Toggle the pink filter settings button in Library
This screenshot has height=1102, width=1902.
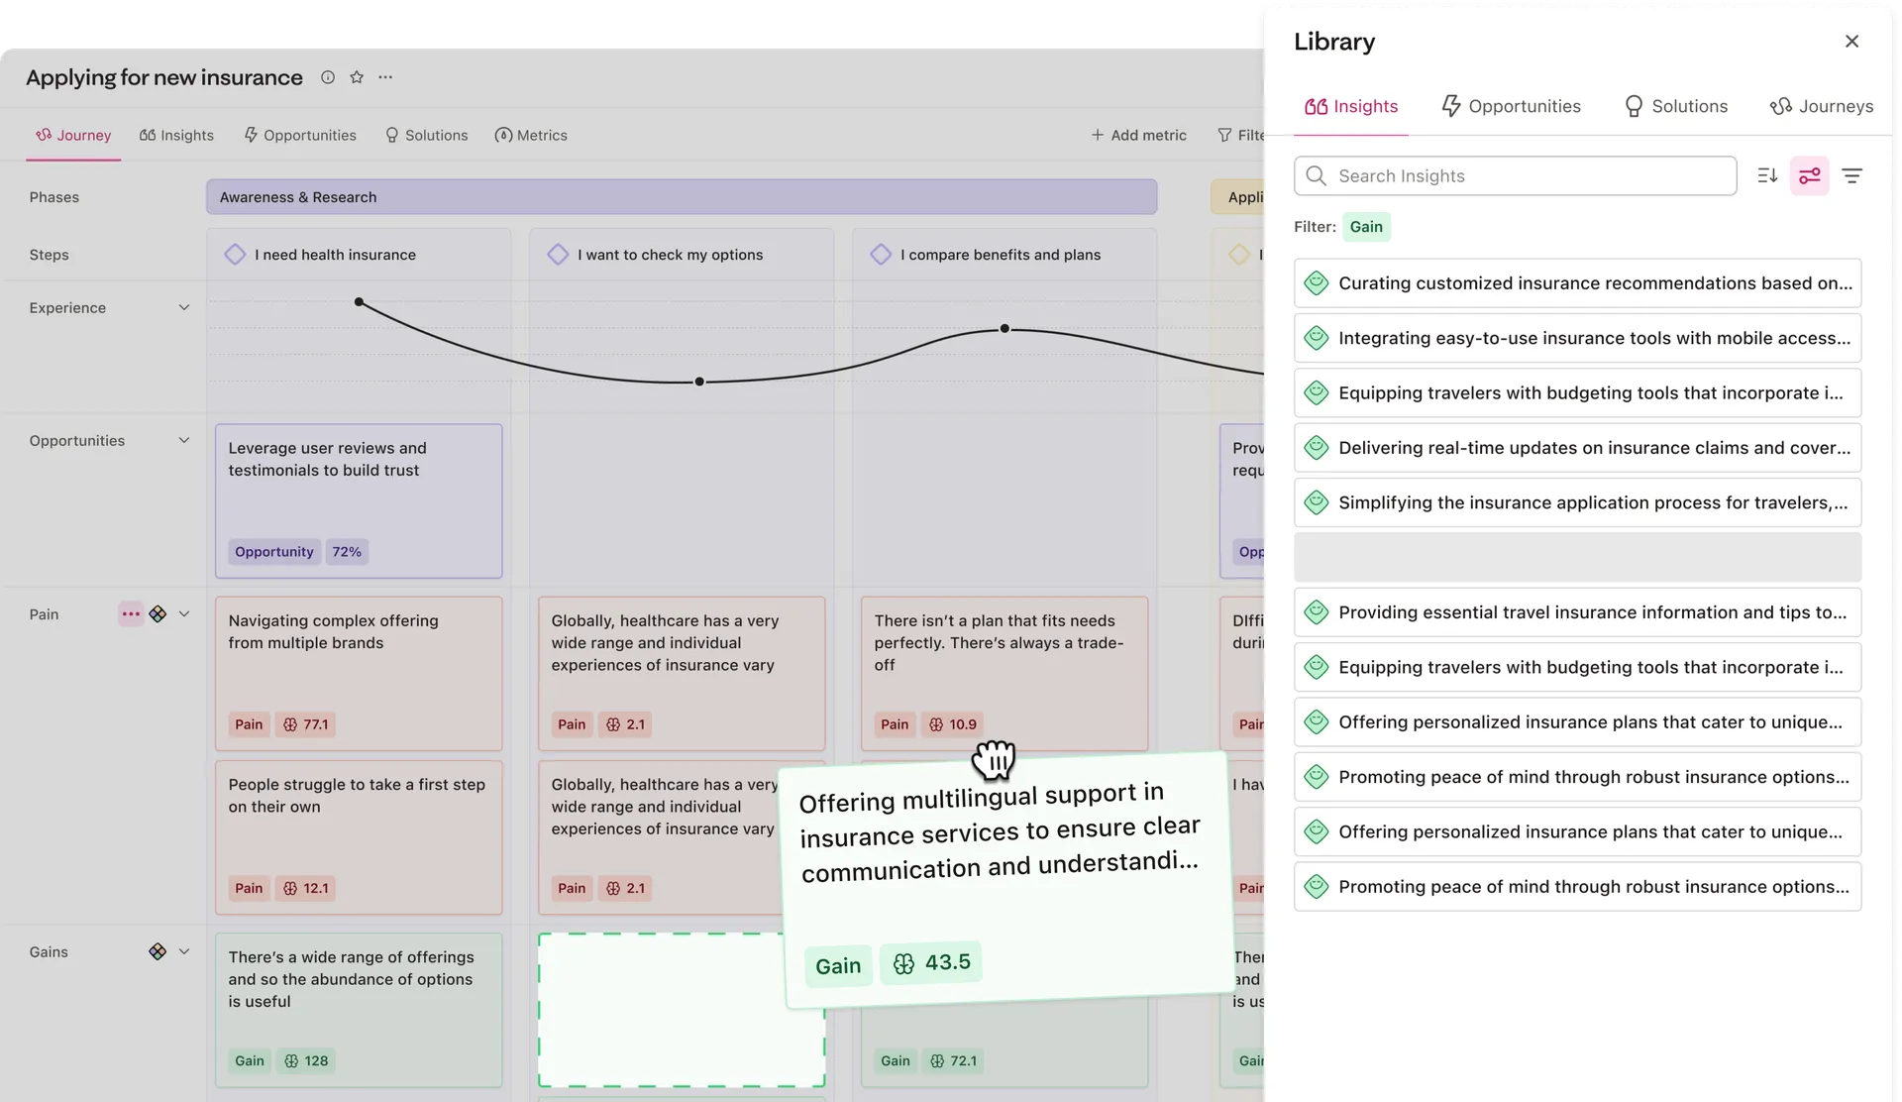tap(1809, 175)
